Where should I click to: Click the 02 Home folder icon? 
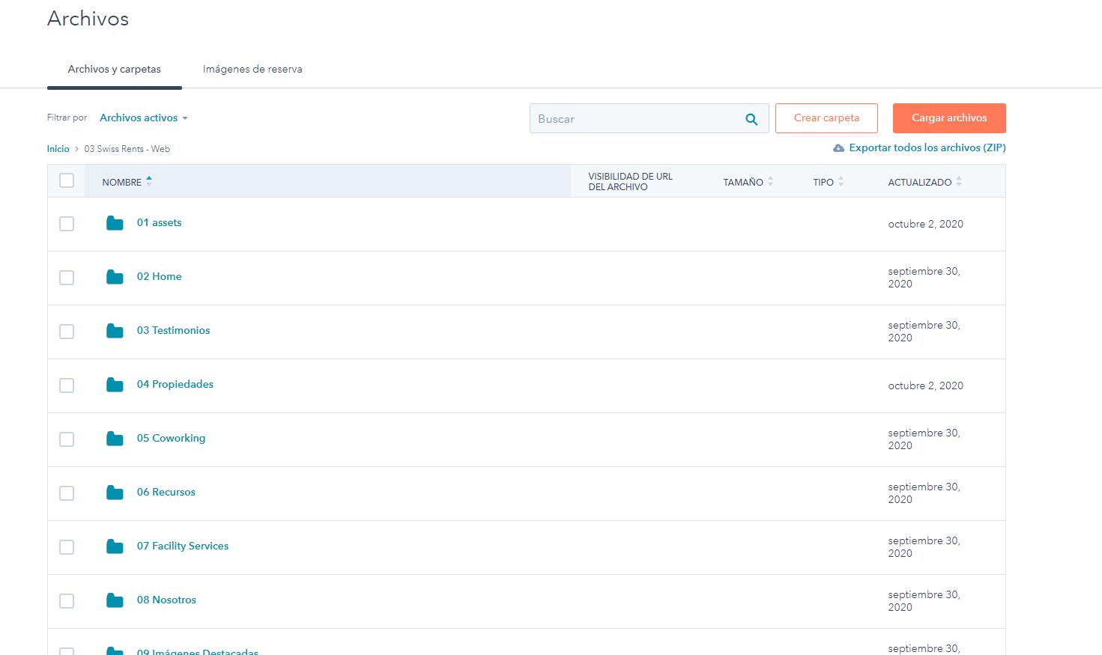[x=115, y=277]
